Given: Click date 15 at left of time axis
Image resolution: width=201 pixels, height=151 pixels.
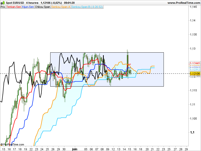Looking at the screenshot, I should (x=4, y=149).
